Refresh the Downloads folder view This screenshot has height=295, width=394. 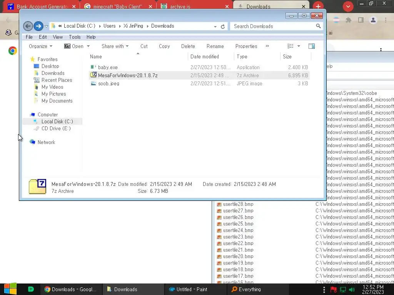click(x=223, y=27)
